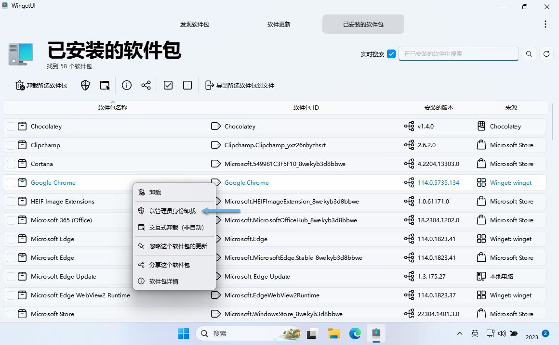Choose 分享这个软件包 menu entry
This screenshot has width=559, height=345.
point(174,265)
